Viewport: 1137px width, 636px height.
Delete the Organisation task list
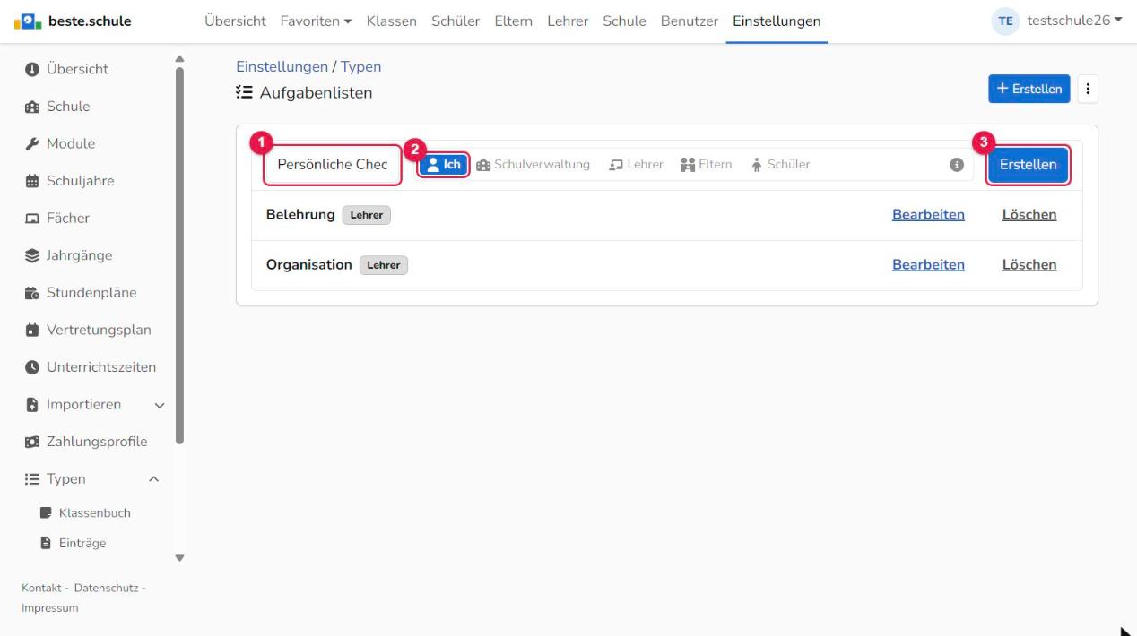click(x=1029, y=264)
